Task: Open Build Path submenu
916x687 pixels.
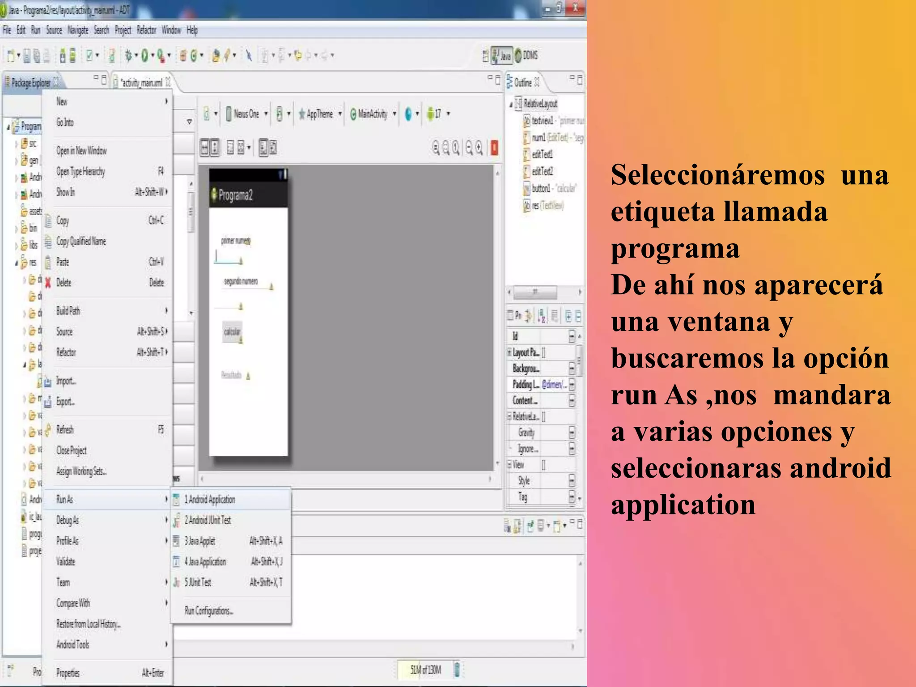Action: [x=107, y=310]
